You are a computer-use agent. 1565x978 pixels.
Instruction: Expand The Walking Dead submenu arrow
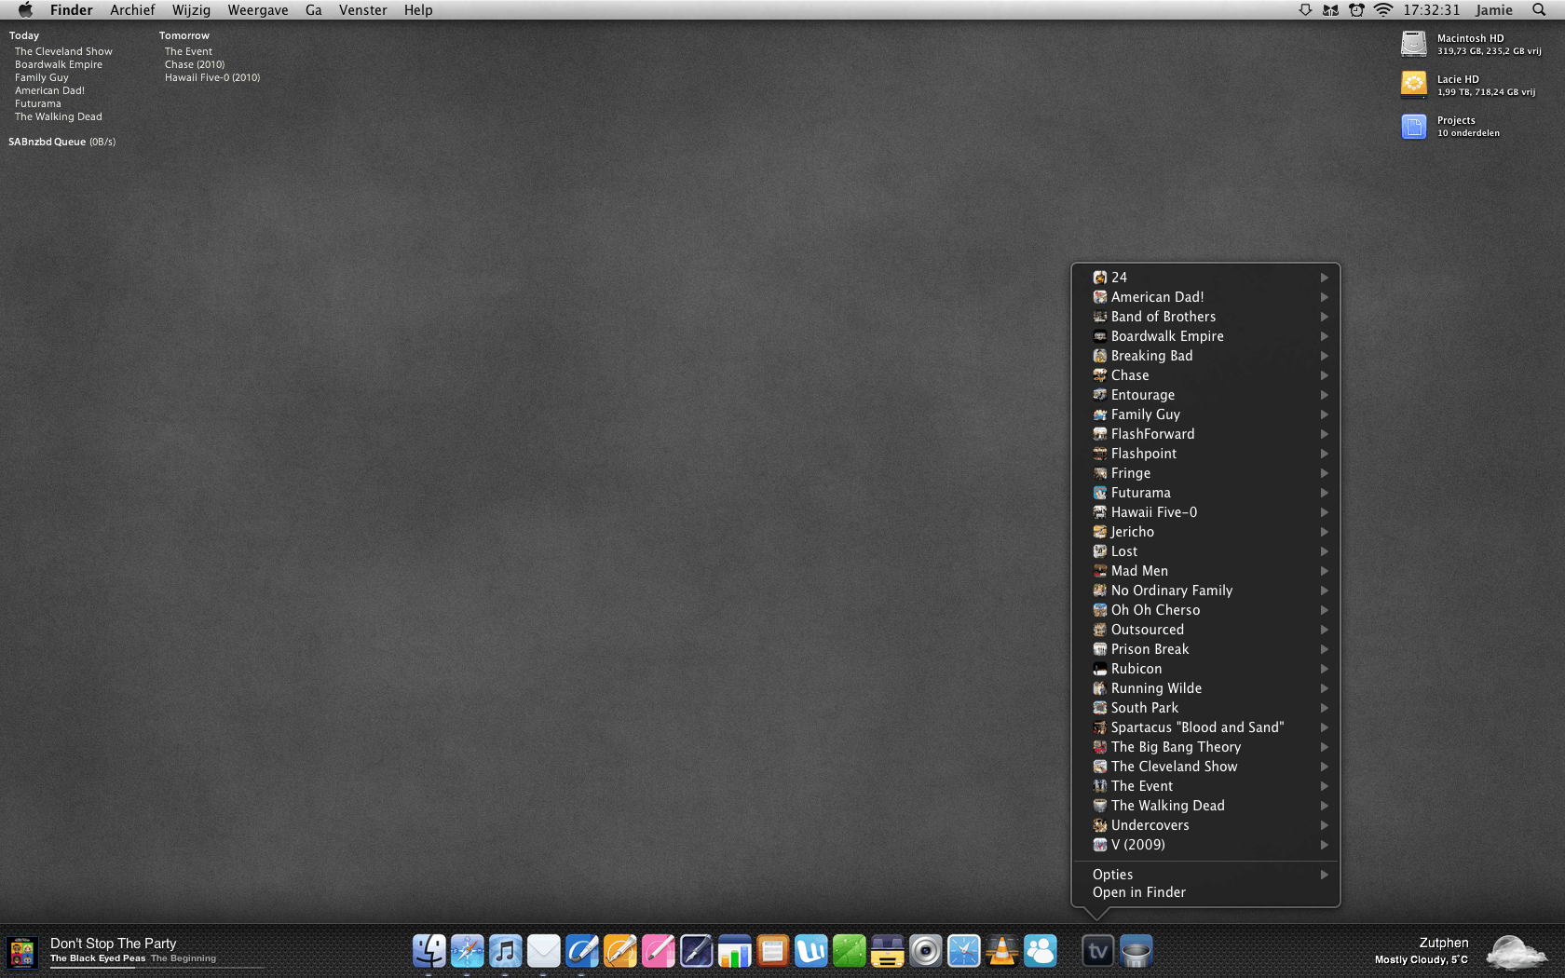(x=1324, y=806)
